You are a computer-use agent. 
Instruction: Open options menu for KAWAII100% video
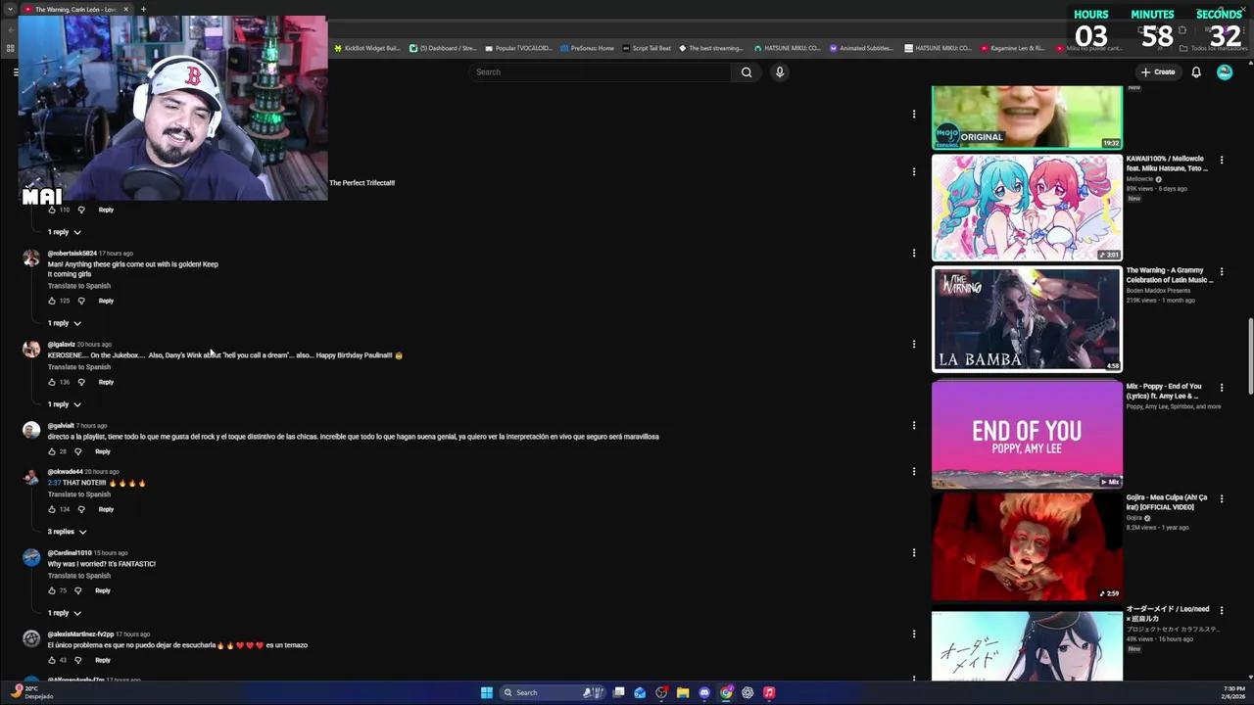1221,160
